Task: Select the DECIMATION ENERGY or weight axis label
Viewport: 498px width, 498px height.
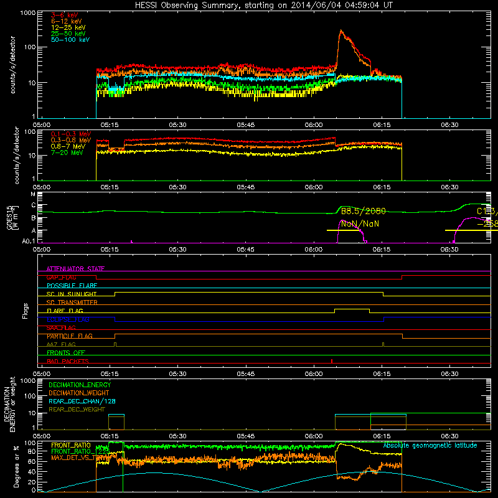Action: tap(9, 404)
